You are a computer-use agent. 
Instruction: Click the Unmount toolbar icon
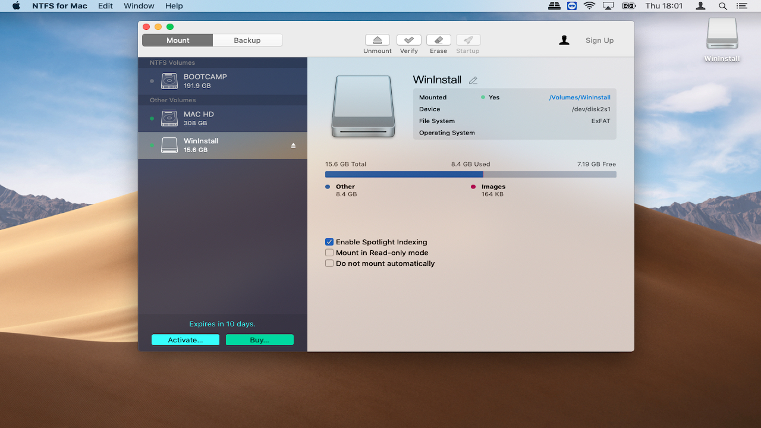pyautogui.click(x=378, y=40)
